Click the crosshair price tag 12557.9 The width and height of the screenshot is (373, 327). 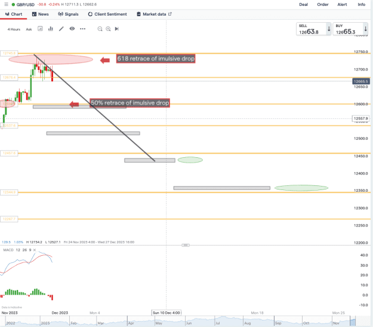point(360,118)
